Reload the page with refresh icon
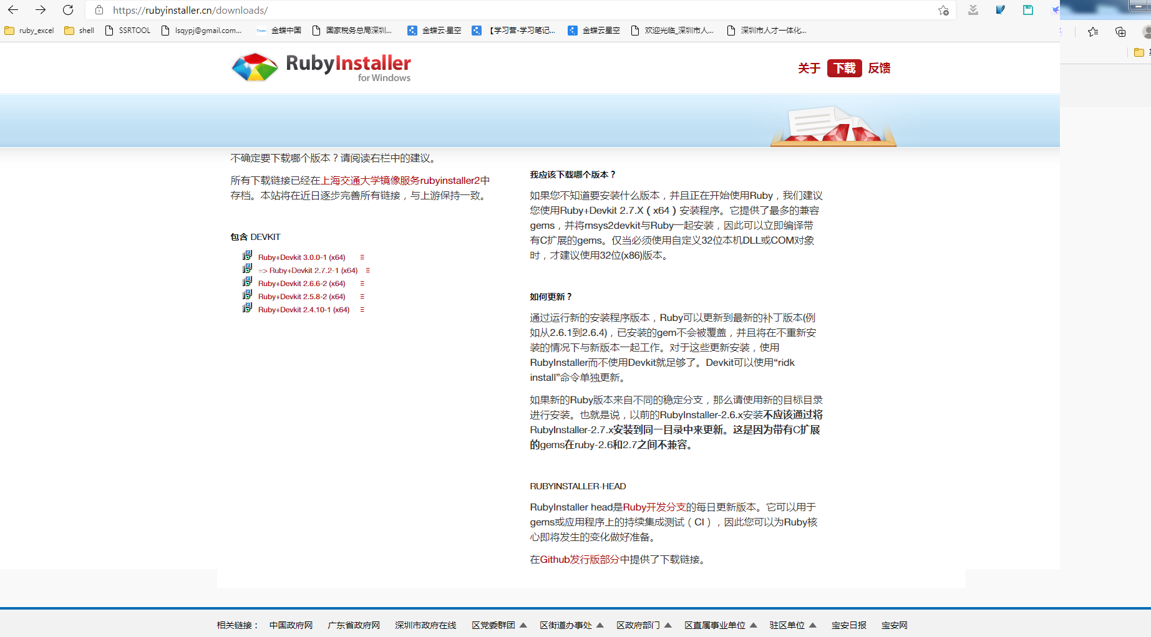 click(68, 10)
